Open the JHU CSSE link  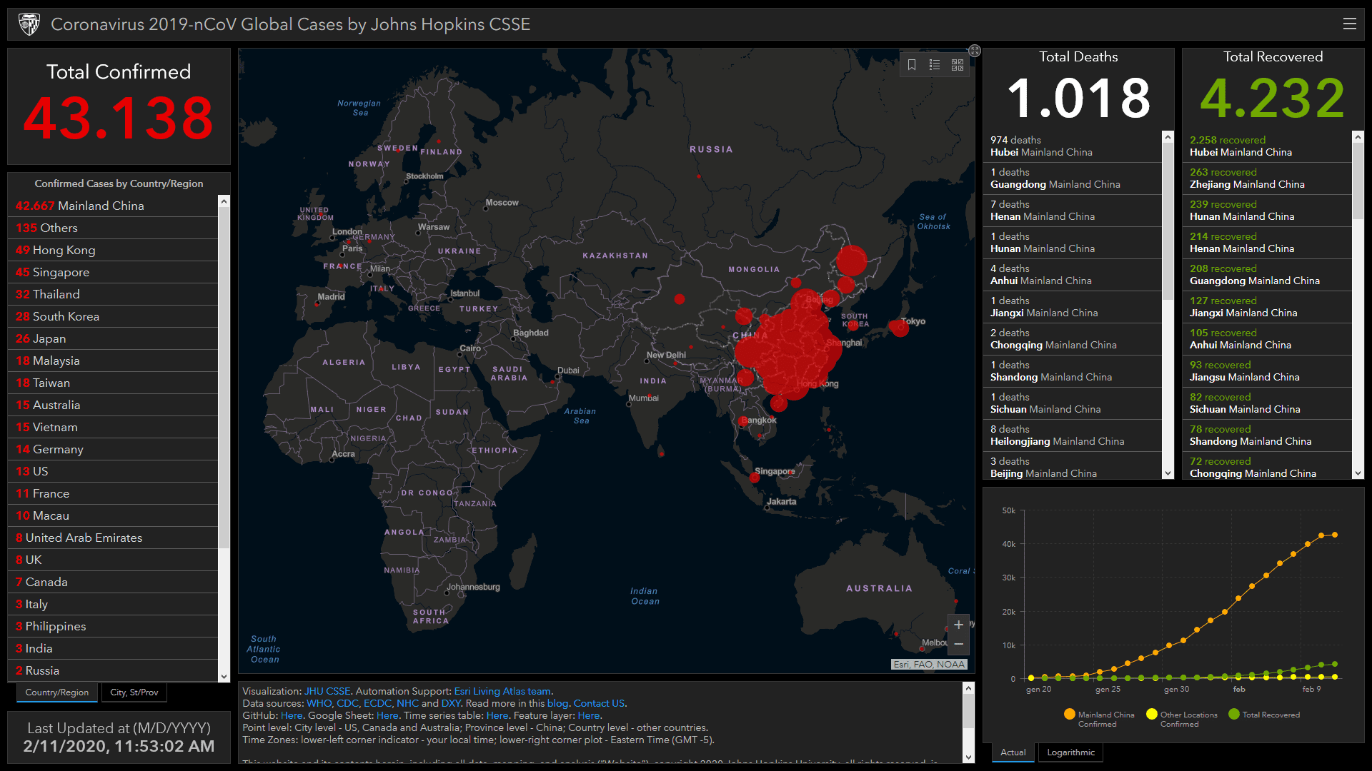point(327,691)
